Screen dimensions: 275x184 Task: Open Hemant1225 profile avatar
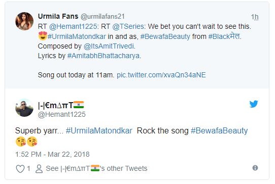coord(24,108)
